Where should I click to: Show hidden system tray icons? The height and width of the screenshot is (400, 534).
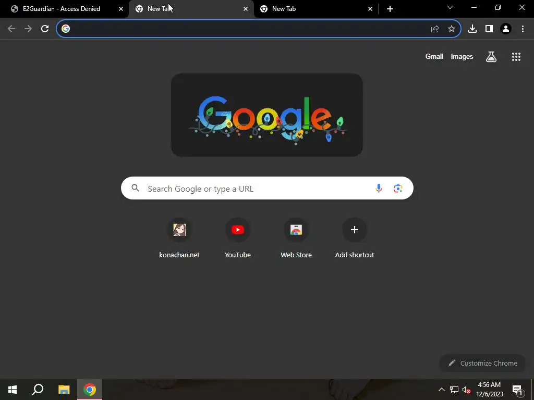point(441,390)
